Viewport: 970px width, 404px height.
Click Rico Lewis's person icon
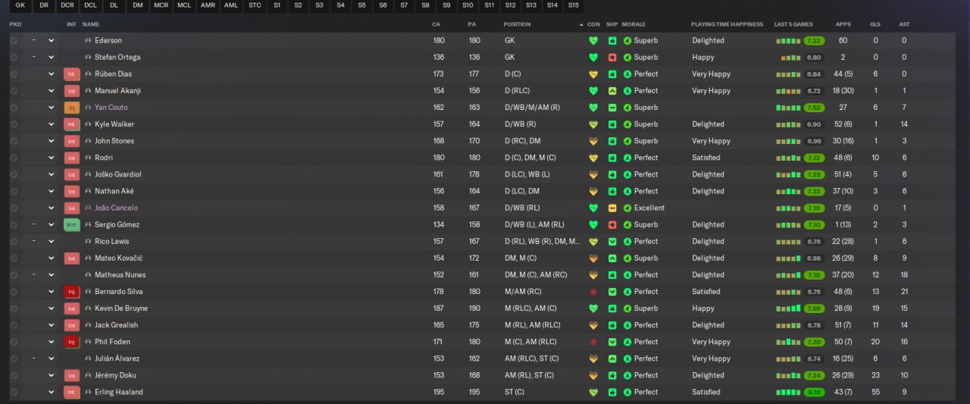tap(89, 241)
